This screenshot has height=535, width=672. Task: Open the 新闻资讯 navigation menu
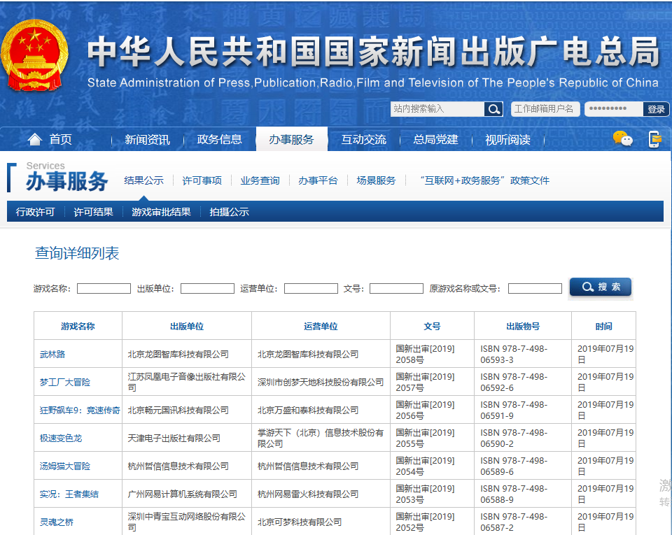pos(147,139)
